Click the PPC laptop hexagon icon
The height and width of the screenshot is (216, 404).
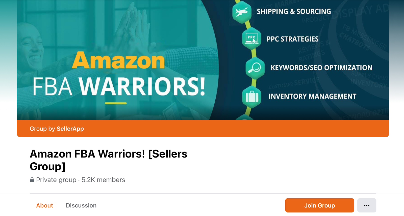pyautogui.click(x=251, y=39)
